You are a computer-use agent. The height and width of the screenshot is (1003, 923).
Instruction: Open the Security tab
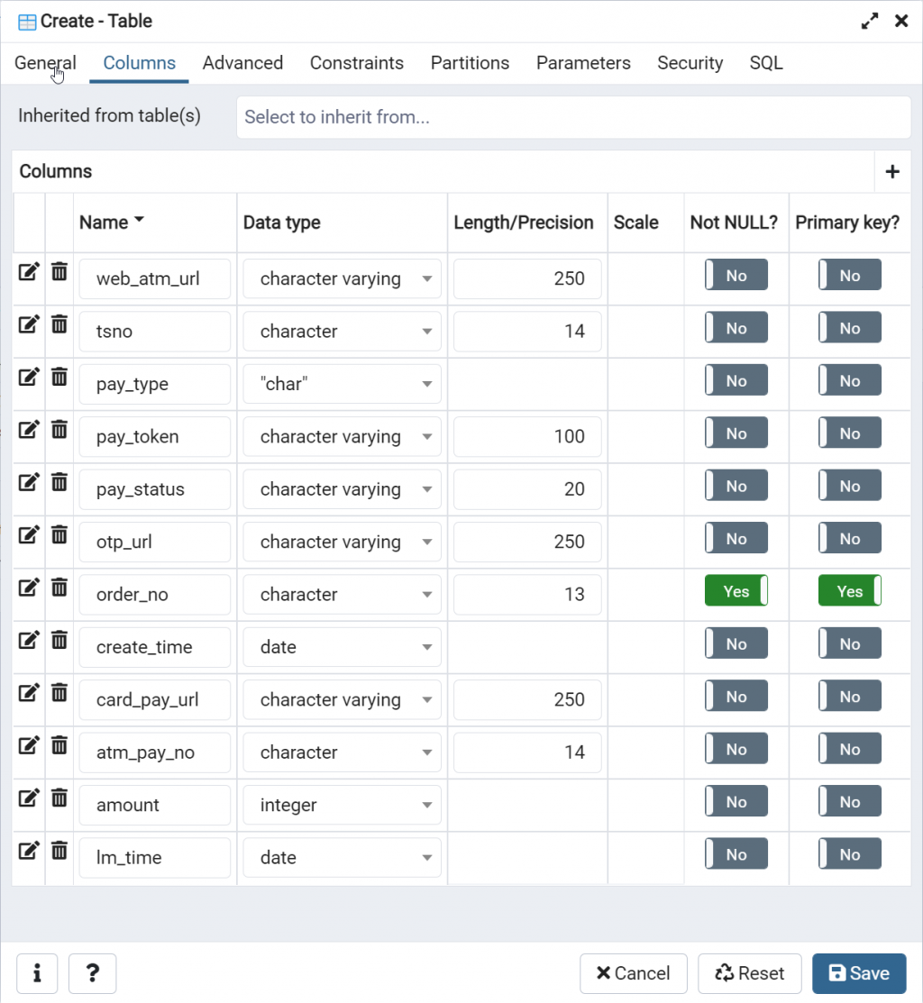tap(690, 63)
